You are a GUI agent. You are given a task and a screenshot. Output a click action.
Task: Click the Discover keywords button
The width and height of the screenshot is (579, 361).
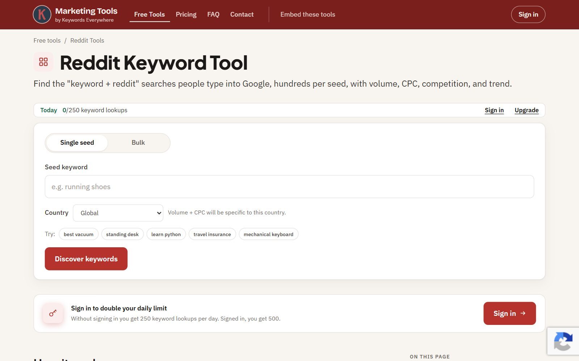tap(86, 259)
